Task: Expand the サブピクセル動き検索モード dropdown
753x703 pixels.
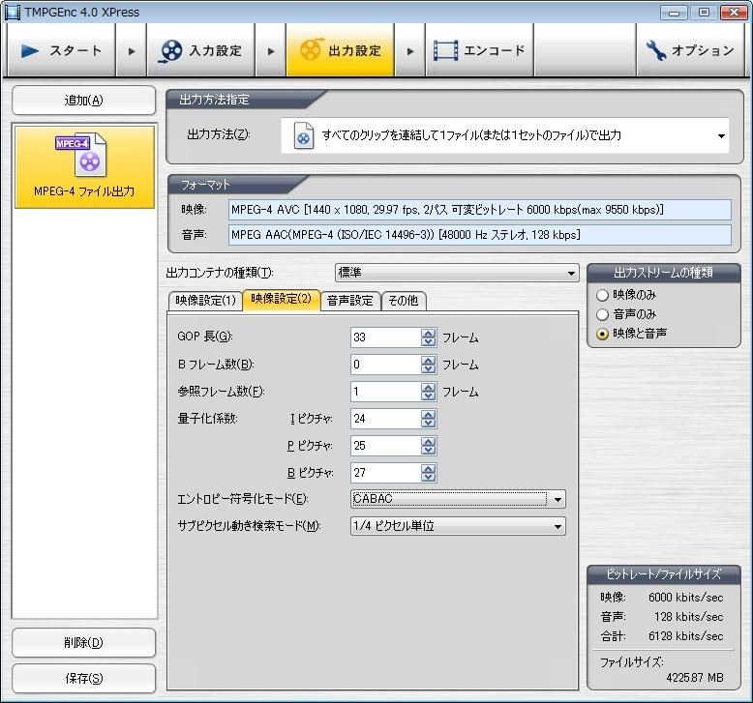Action: click(557, 526)
